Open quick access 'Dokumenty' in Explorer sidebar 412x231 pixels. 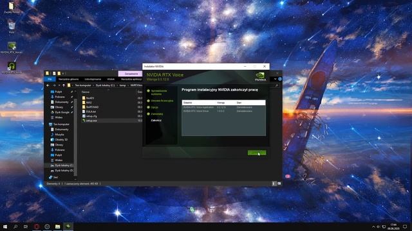pyautogui.click(x=62, y=102)
